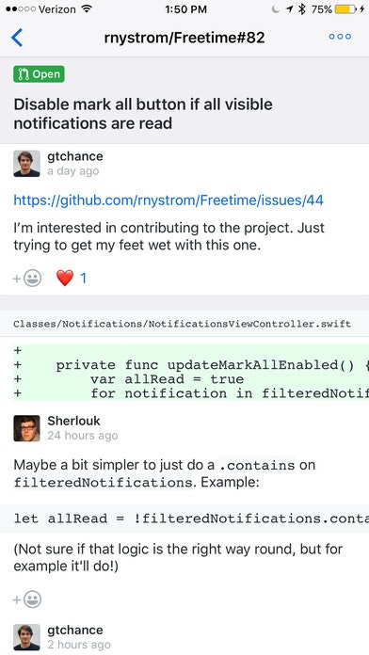Tap the gtchance username on the first comment
The height and width of the screenshot is (655, 369).
click(x=74, y=156)
